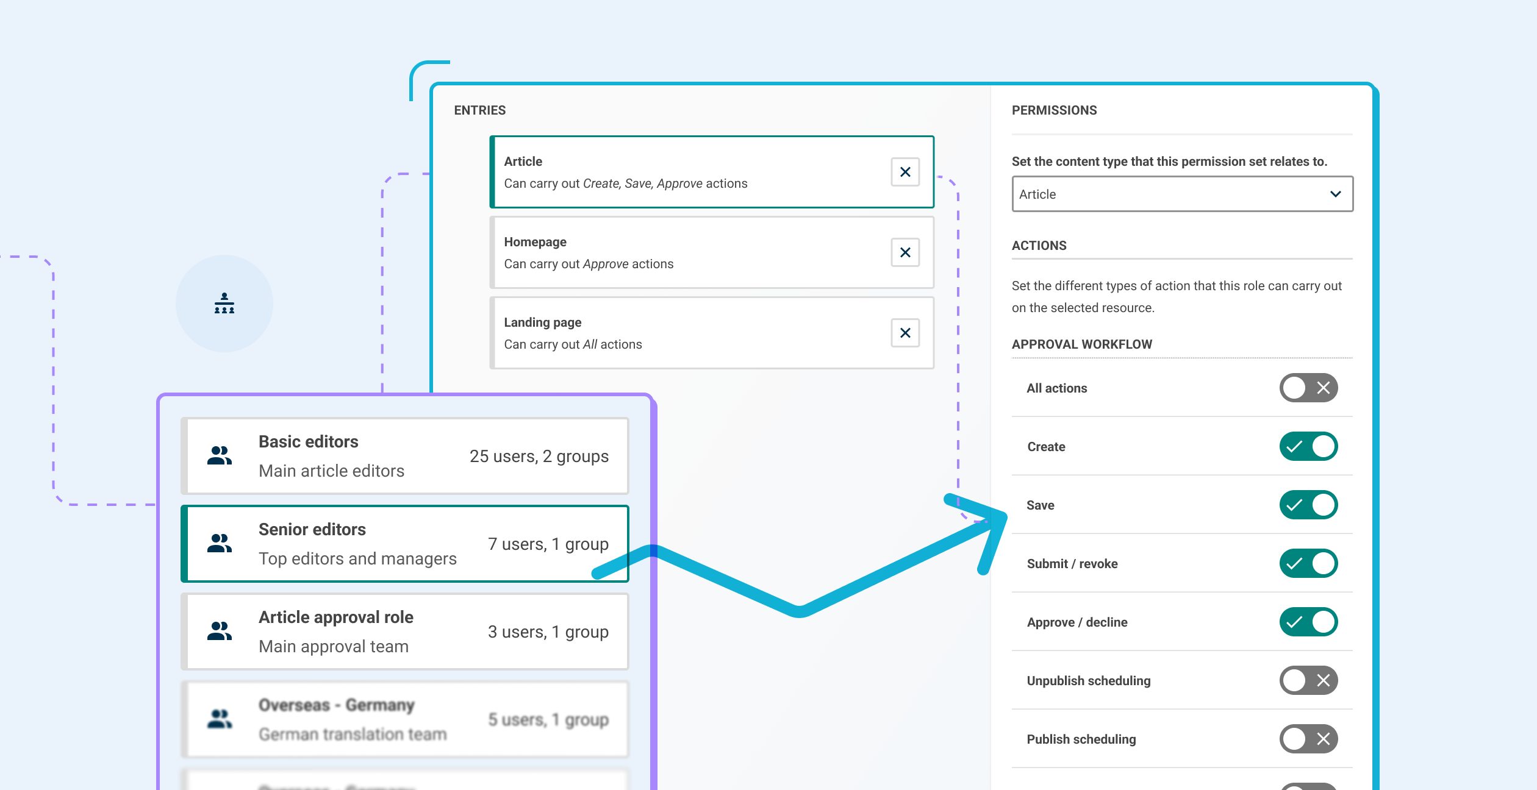Open the Article content type dropdown
The image size is (1537, 790).
click(x=1182, y=194)
